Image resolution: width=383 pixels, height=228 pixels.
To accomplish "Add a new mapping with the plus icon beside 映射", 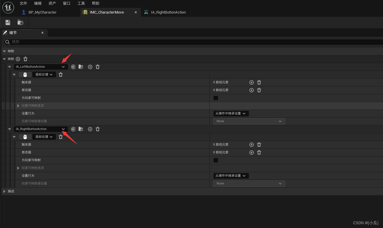I will (18, 59).
